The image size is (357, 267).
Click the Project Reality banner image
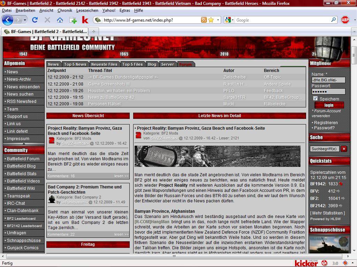click(x=218, y=156)
